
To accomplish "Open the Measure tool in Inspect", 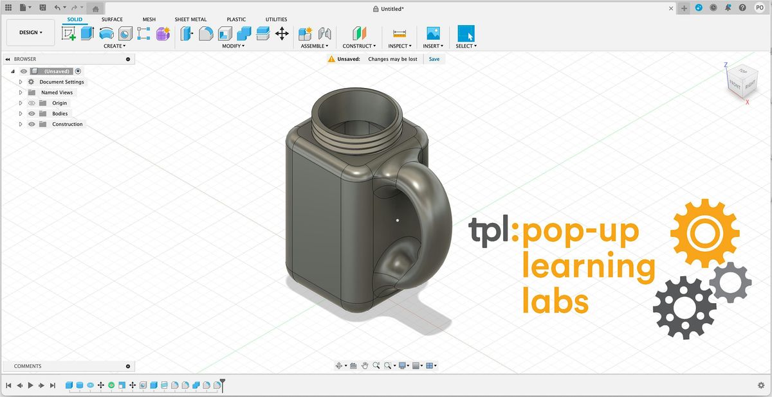I will coord(400,33).
